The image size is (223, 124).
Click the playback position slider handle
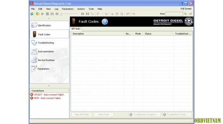point(61,14)
